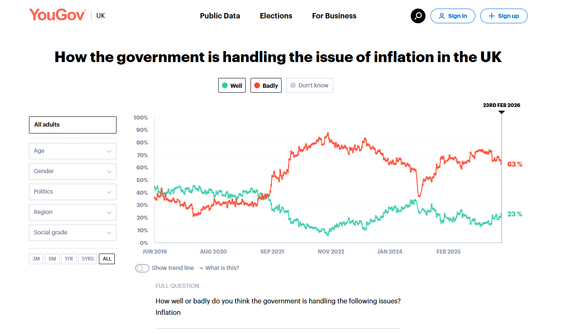Select the All adults filter
The image size is (582, 334).
(72, 125)
